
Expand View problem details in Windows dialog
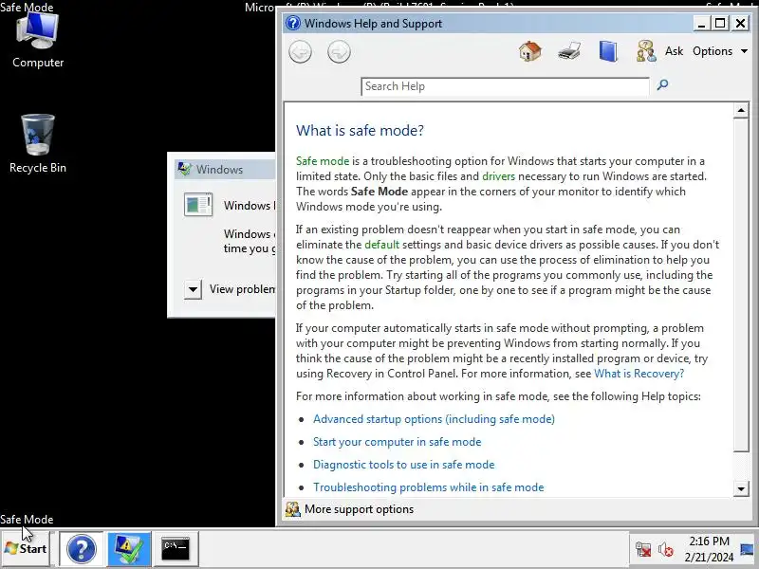coord(193,290)
